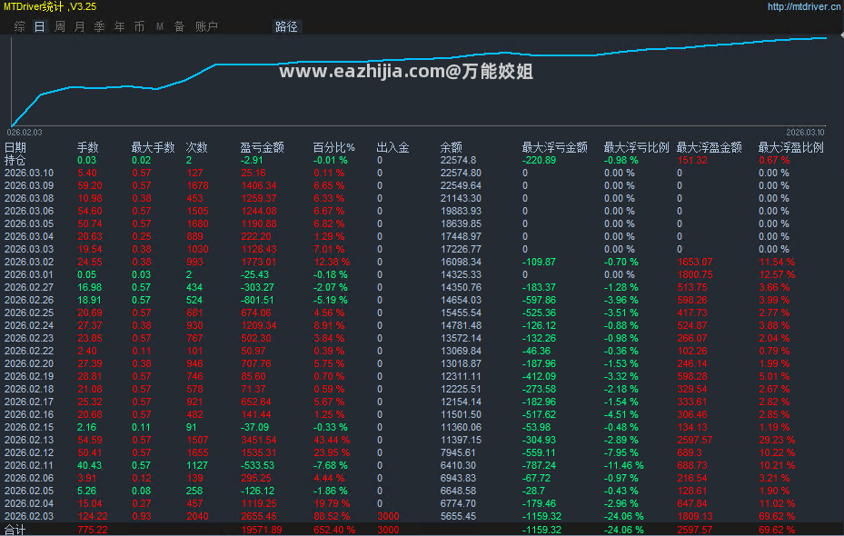Open the 币 currency tab
Viewport: 844px width, 536px height.
[x=139, y=26]
